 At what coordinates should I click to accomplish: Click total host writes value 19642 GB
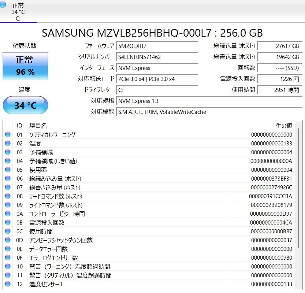coord(280,57)
